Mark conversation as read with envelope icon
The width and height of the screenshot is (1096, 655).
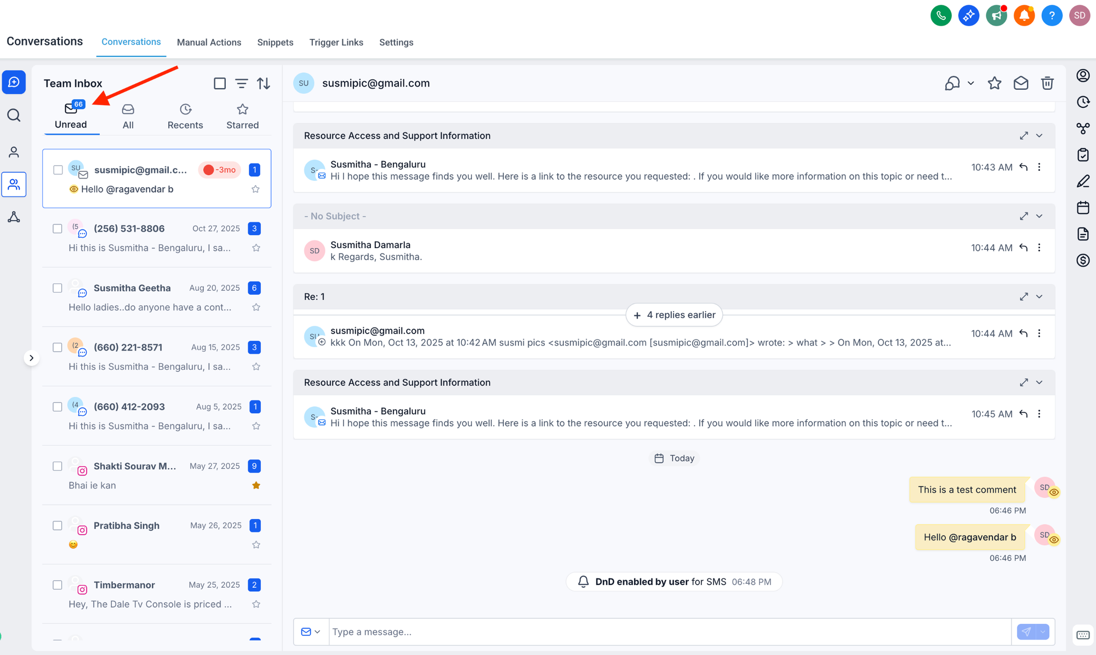click(1020, 83)
